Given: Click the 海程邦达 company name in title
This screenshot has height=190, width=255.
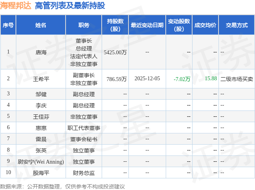Looking at the screenshot, I should (16, 5).
